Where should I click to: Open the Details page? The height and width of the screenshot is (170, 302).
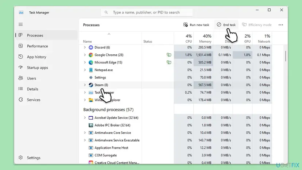(x=47, y=89)
